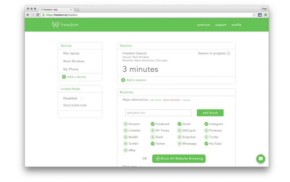
Task: Click the 5 blocks count label
Action: point(186,100)
